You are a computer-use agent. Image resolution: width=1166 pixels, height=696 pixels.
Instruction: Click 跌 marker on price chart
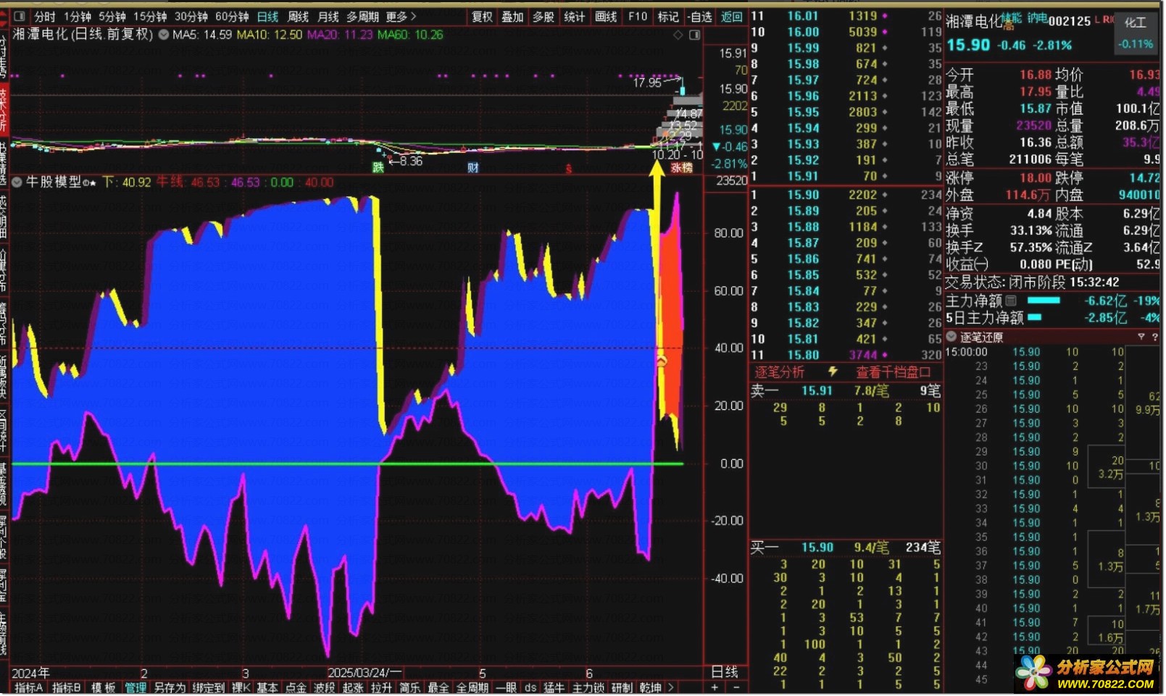point(378,168)
